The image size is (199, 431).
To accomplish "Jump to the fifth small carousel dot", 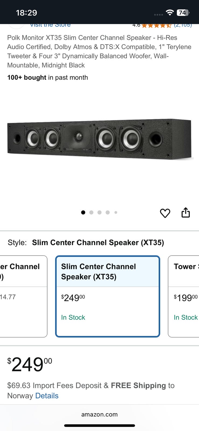I will point(116,213).
